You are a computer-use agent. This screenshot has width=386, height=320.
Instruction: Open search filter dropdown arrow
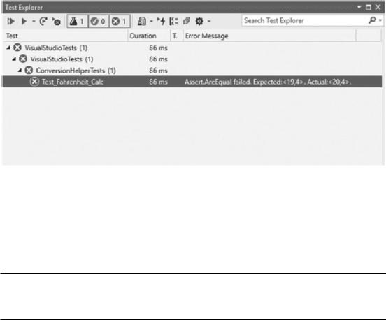tap(380, 21)
